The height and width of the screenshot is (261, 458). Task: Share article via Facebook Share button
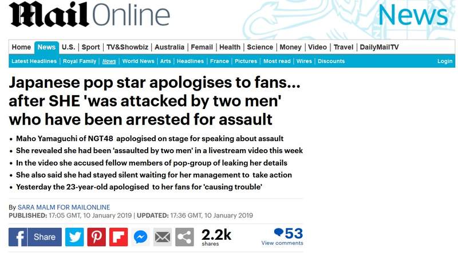35,237
